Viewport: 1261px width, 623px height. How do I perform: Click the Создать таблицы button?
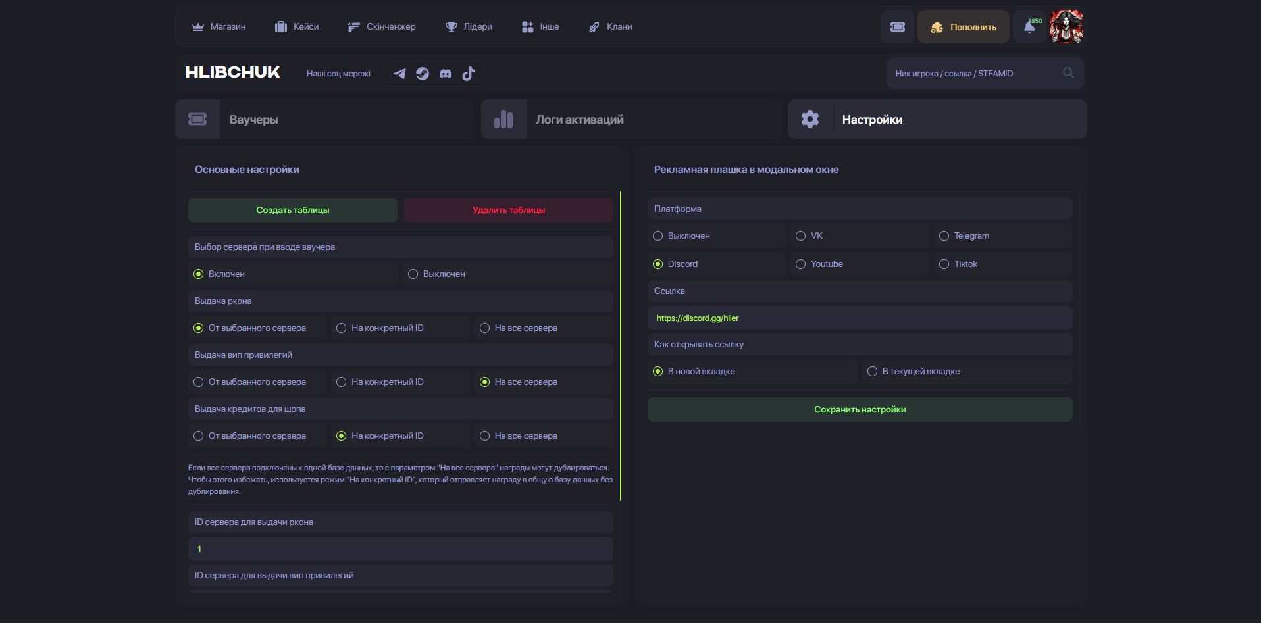293,210
